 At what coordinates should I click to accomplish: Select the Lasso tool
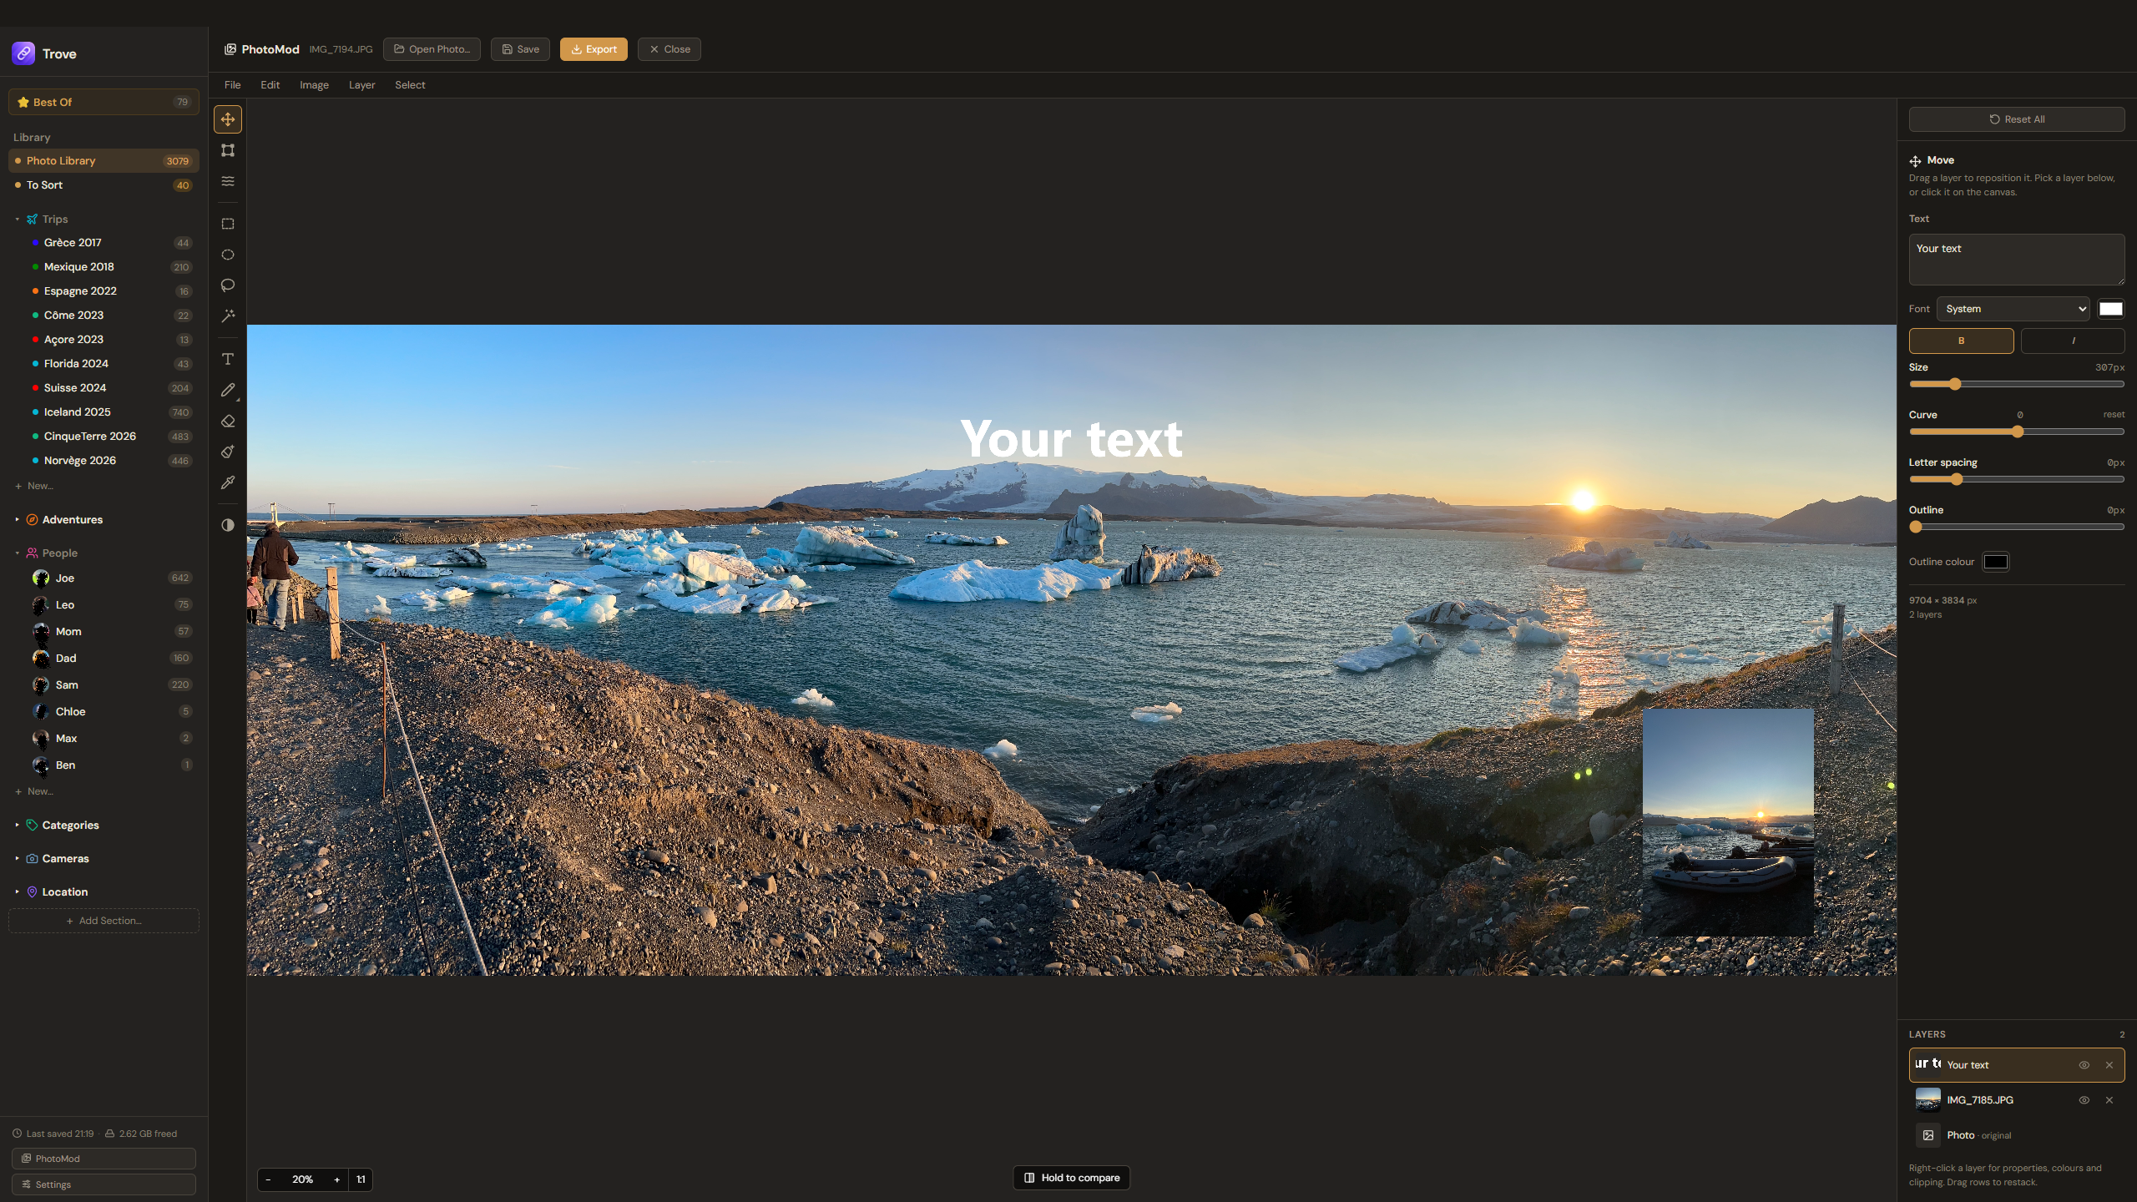tap(227, 285)
